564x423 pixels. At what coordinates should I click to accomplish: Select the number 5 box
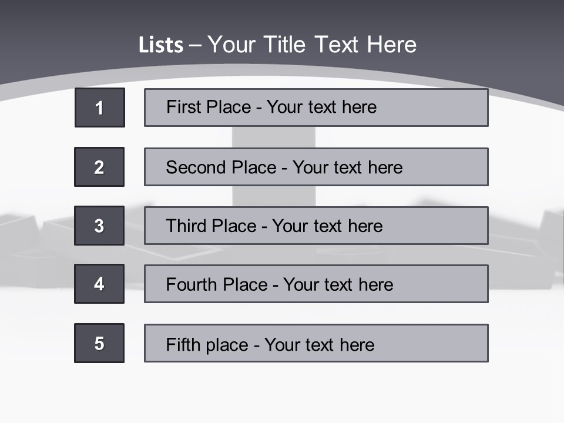tap(99, 343)
